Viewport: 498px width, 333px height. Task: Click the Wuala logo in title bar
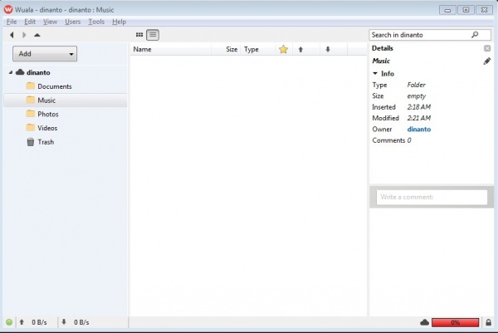coord(8,9)
